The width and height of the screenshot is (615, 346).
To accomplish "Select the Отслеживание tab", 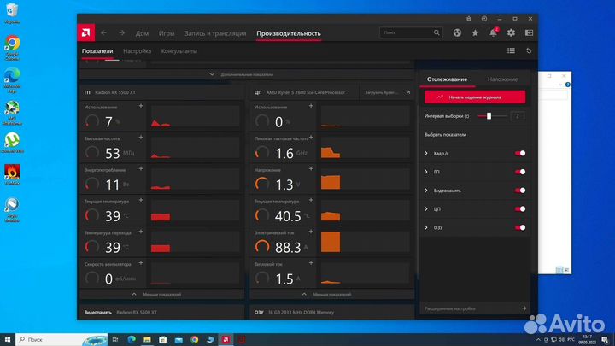I will (x=447, y=79).
